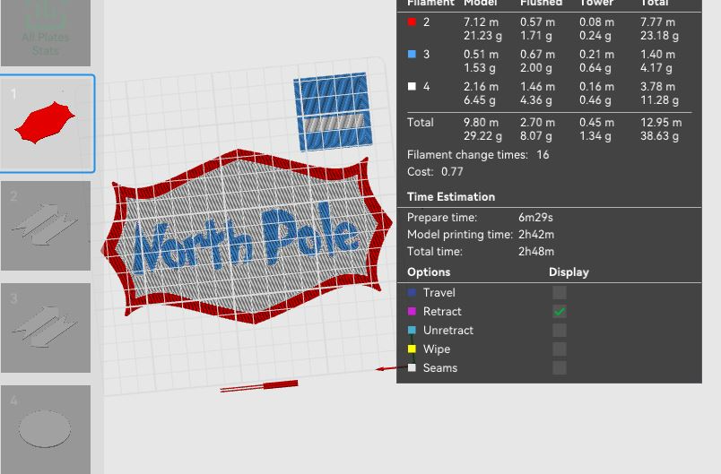
Task: Open plate 4 thumbnail with round disc
Action: click(x=46, y=429)
